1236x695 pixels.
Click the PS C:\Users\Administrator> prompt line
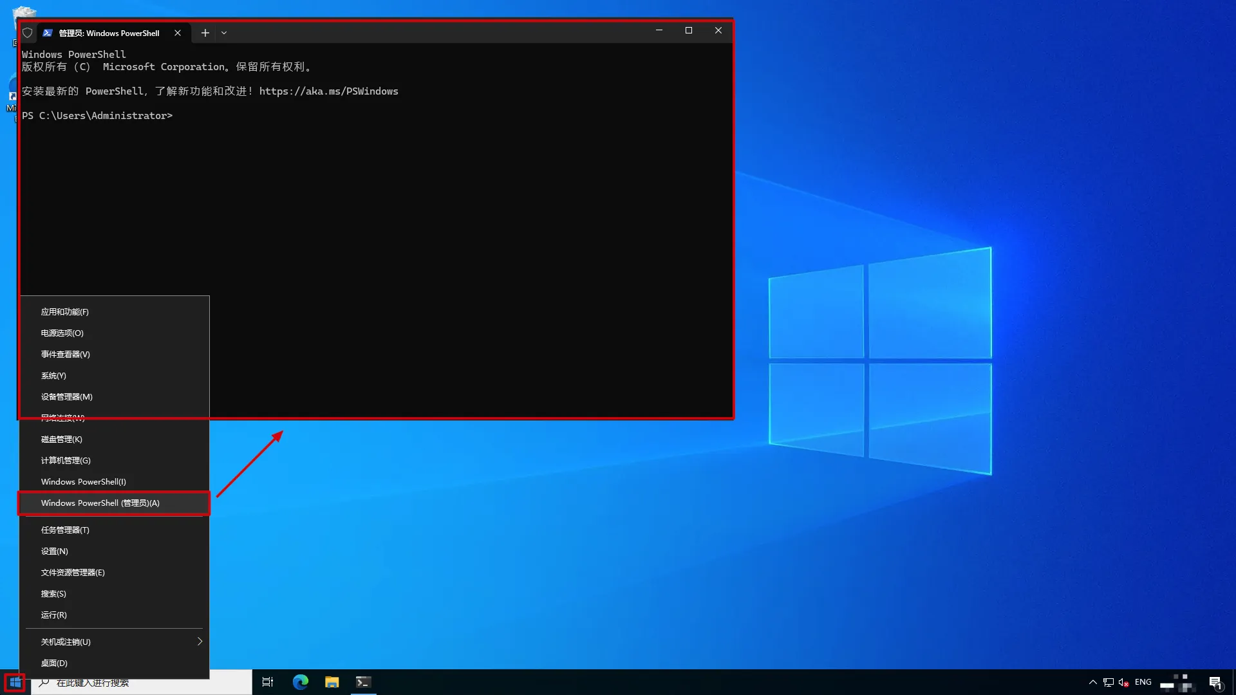coord(97,116)
